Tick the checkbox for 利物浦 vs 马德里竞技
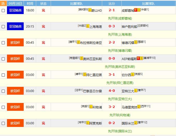Image resolution: width=176 pixels, height=136 pixels. pyautogui.click(x=3, y=107)
